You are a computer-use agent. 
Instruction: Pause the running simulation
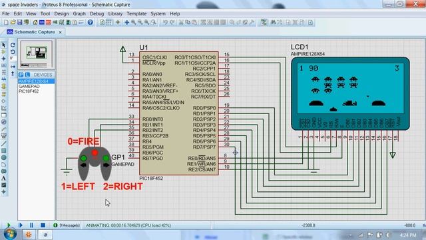(x=31, y=225)
